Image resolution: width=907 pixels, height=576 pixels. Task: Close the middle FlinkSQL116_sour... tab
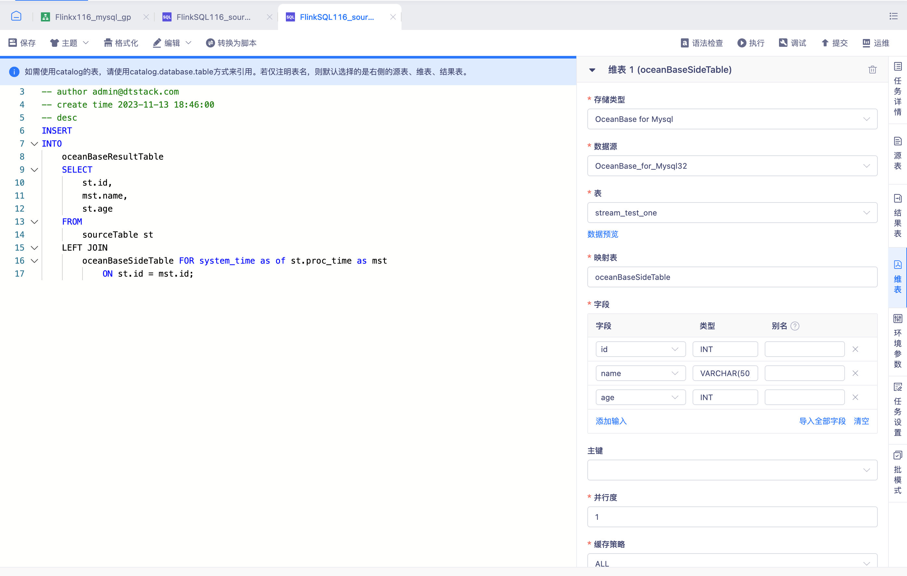pyautogui.click(x=269, y=17)
